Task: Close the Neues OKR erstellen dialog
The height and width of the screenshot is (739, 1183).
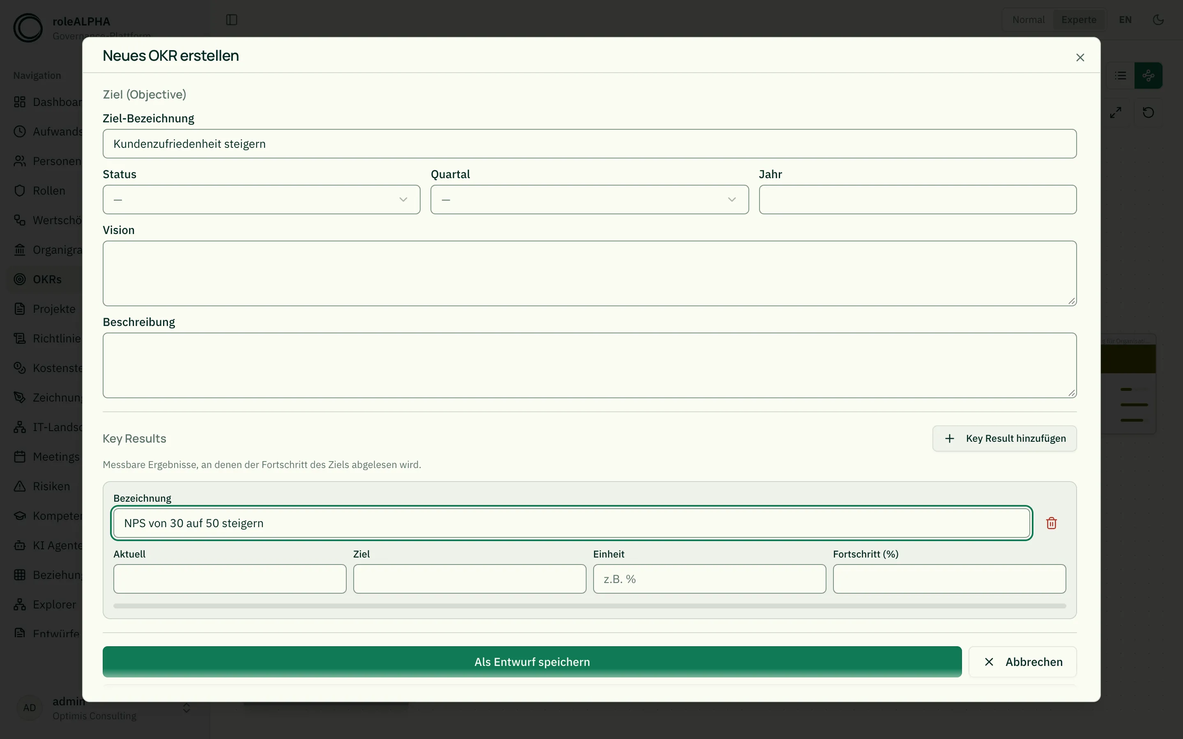Action: (1080, 57)
